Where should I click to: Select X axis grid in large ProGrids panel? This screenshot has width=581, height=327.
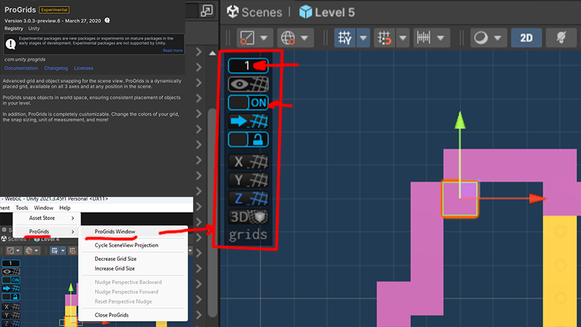248,161
